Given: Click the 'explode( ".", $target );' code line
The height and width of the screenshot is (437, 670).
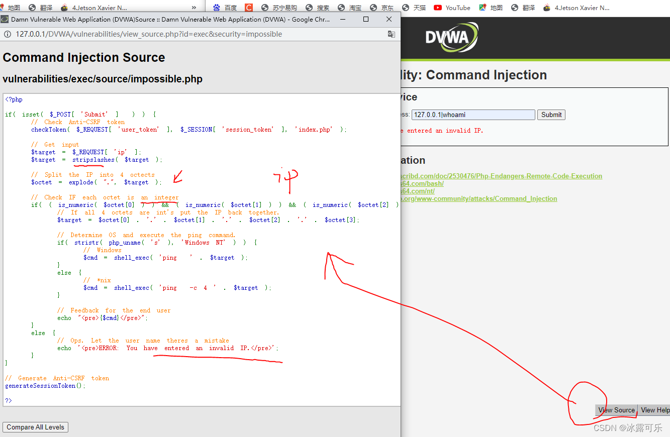Looking at the screenshot, I should point(97,182).
